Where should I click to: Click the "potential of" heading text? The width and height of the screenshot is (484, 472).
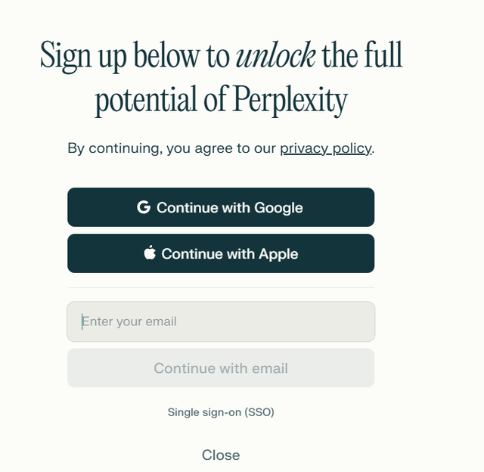[160, 101]
